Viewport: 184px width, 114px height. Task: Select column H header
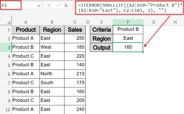point(175,22)
